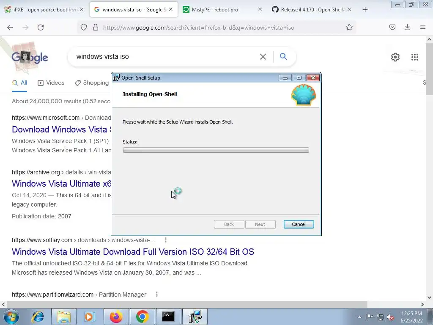Close the Open-Shell Release tab

pos(349,9)
